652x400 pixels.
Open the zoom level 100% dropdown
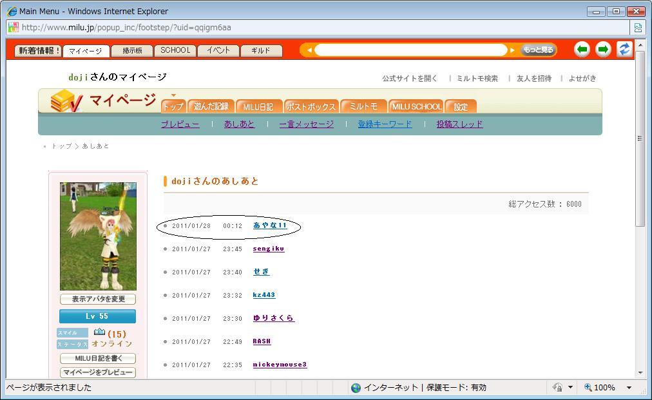[x=629, y=387]
